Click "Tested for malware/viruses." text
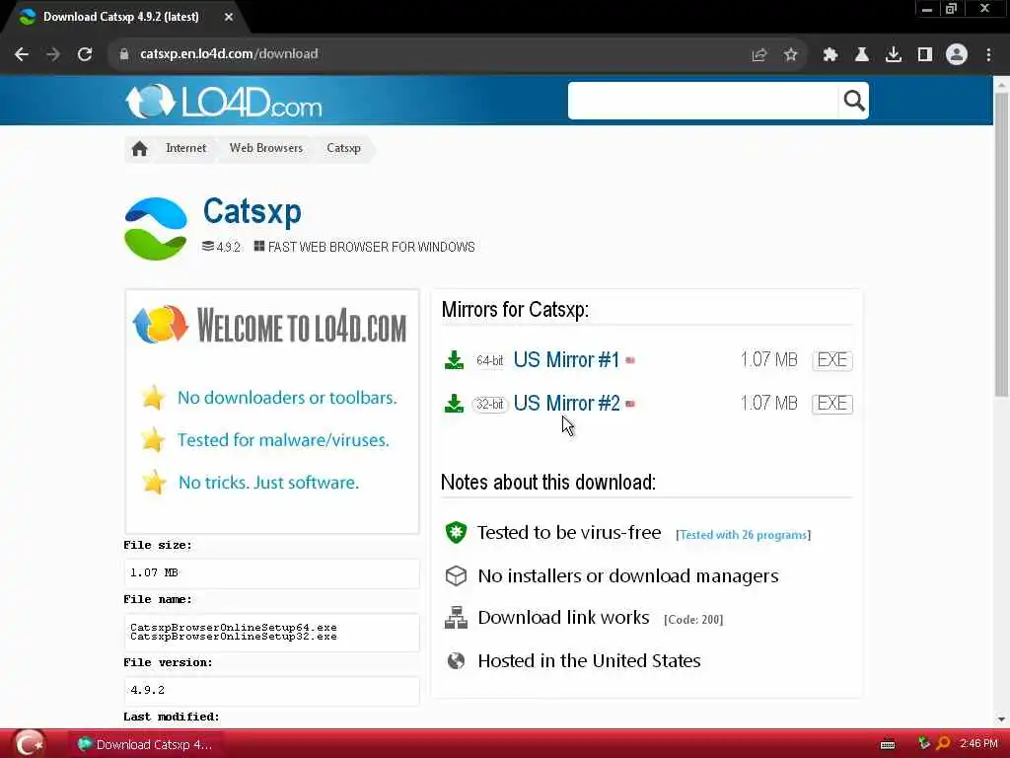 (x=283, y=440)
